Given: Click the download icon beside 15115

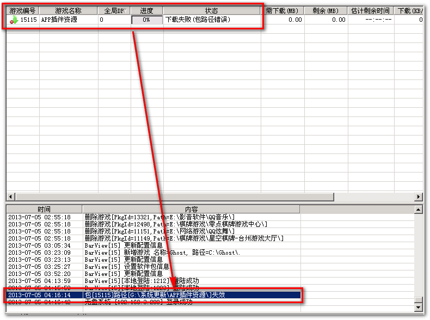Looking at the screenshot, I should pos(14,20).
